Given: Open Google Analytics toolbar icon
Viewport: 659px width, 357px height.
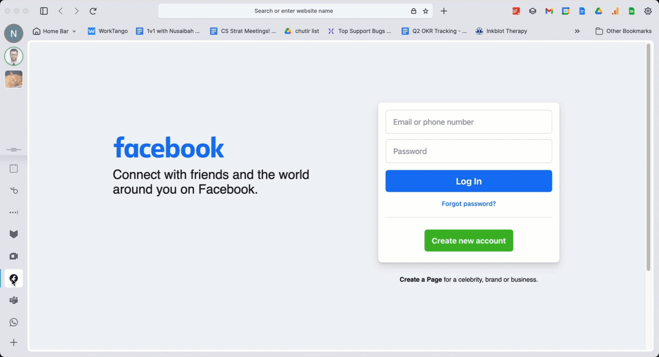Looking at the screenshot, I should click(x=615, y=11).
